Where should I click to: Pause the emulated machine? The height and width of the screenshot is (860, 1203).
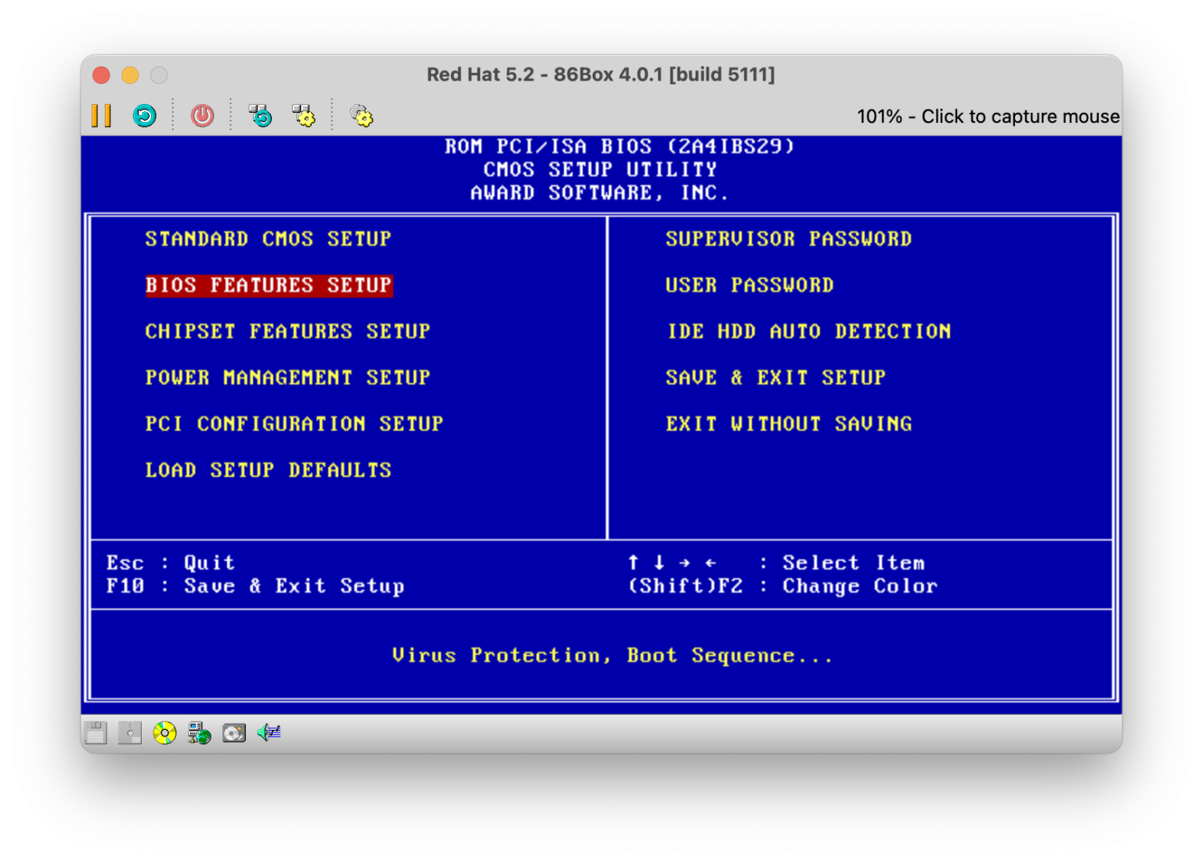point(101,116)
